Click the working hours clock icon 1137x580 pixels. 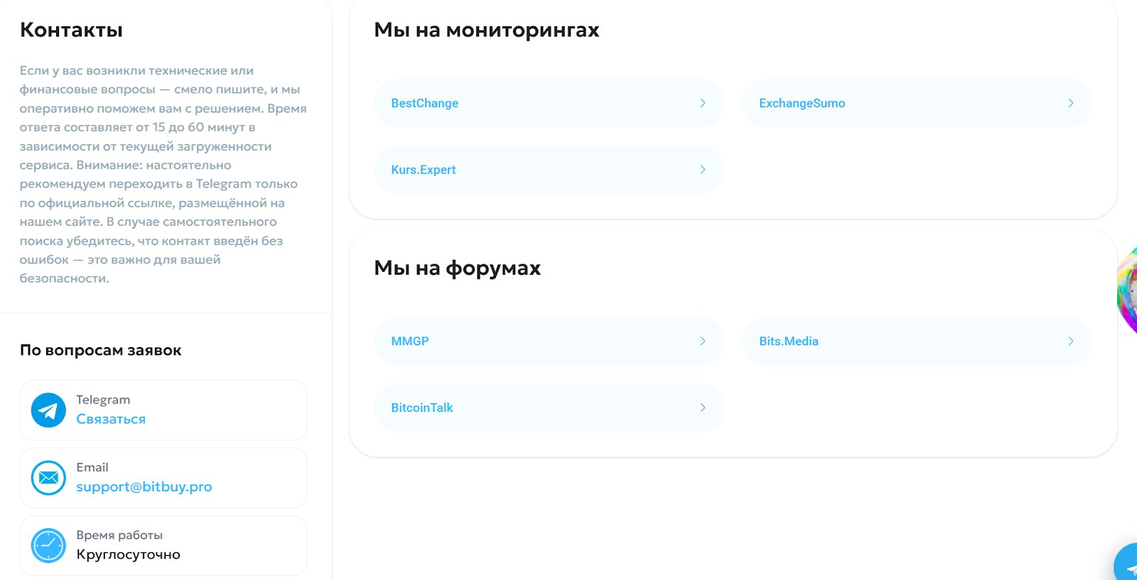[48, 546]
